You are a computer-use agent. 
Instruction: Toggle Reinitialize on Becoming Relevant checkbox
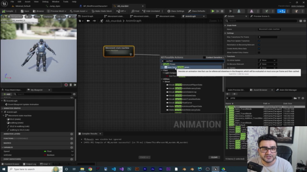click(x=259, y=45)
